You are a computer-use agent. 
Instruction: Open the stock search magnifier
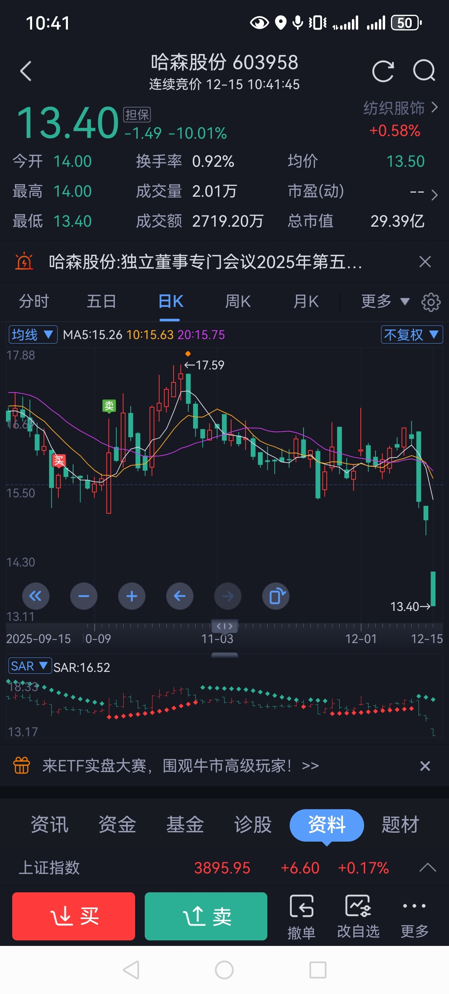coord(424,71)
